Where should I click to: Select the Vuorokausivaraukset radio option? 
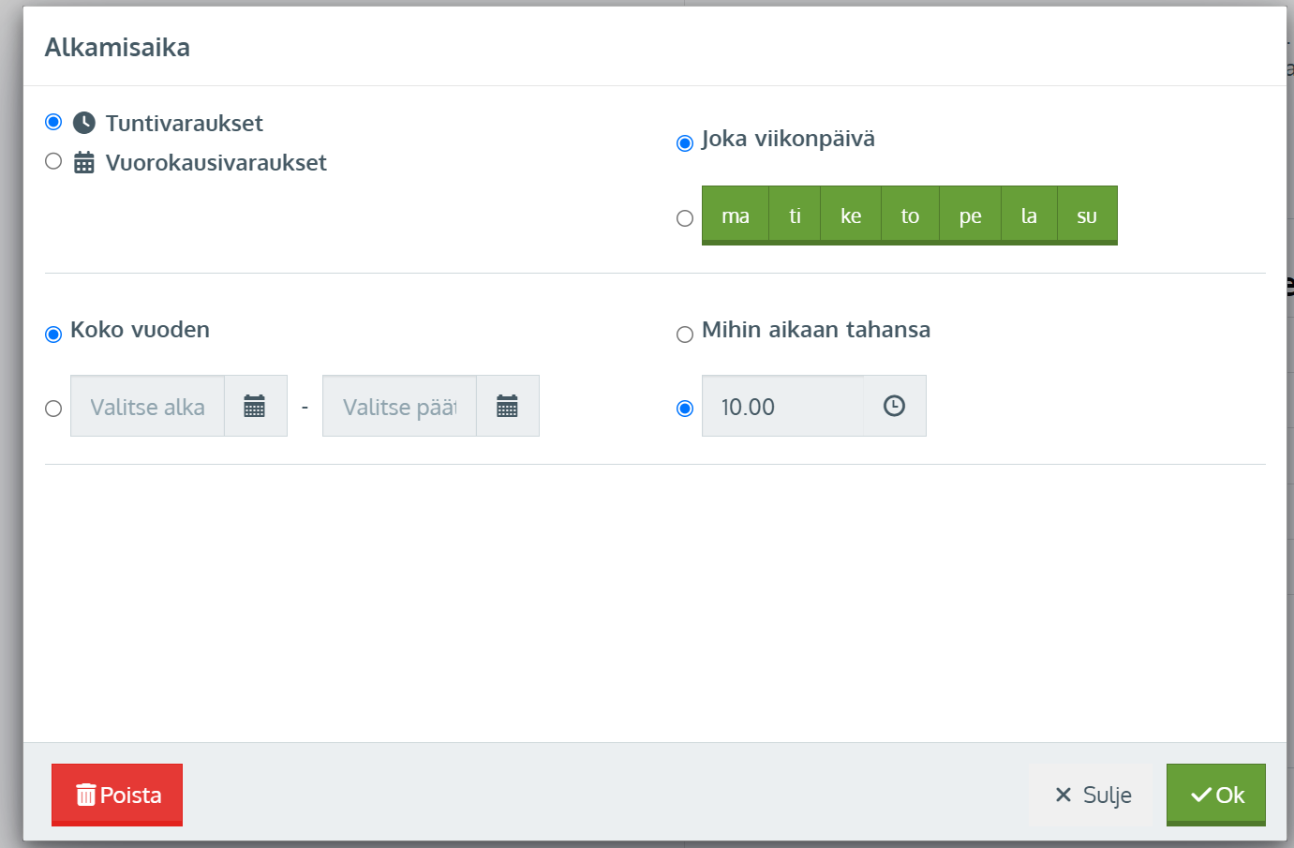(53, 161)
